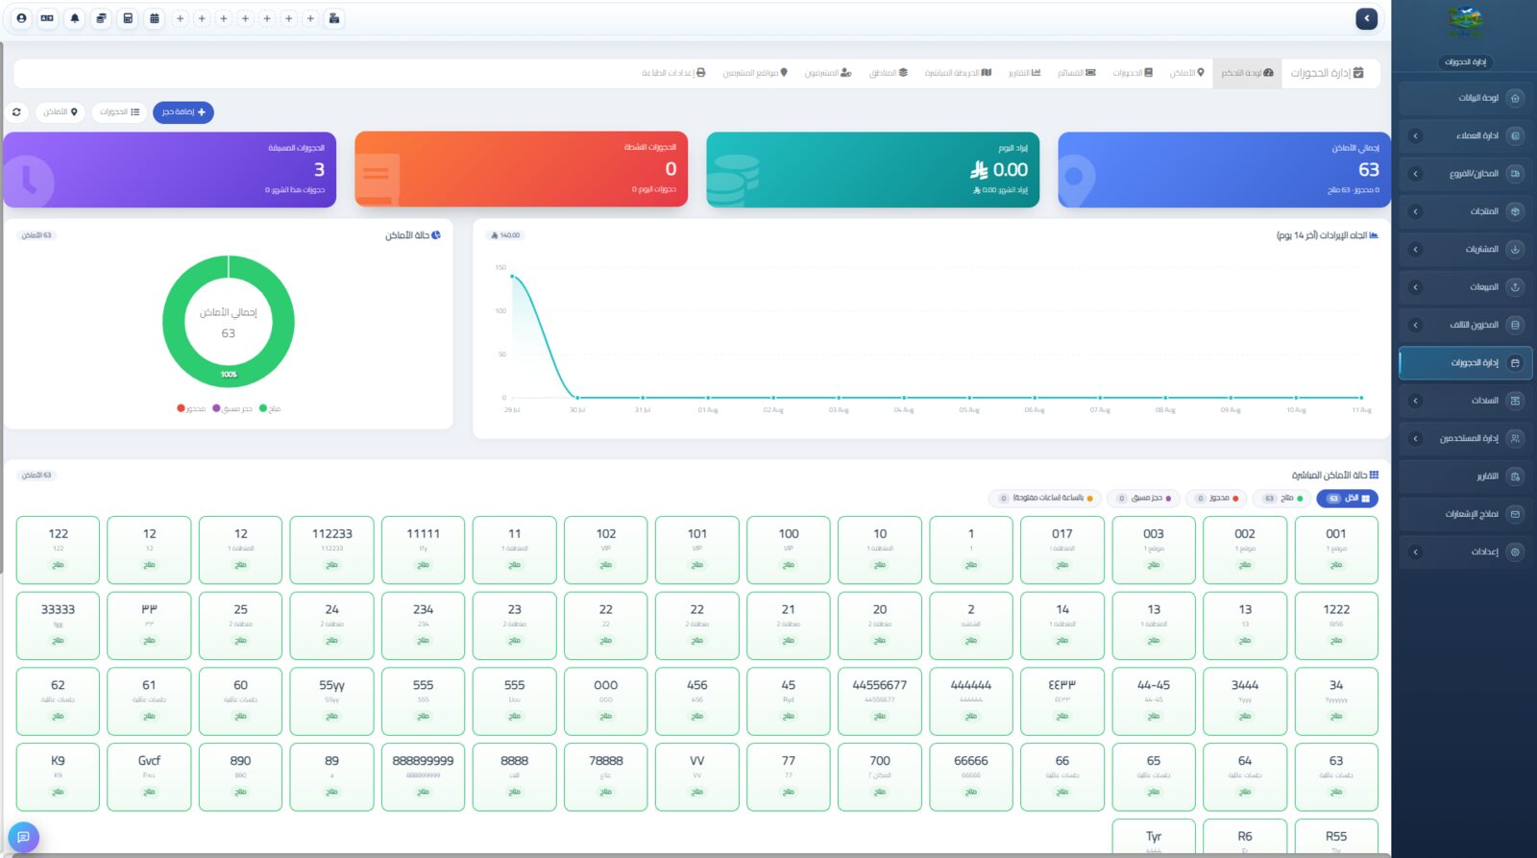Click the الأماكن pin button below tabs
Screen dimensions: 1537x858
click(x=61, y=112)
